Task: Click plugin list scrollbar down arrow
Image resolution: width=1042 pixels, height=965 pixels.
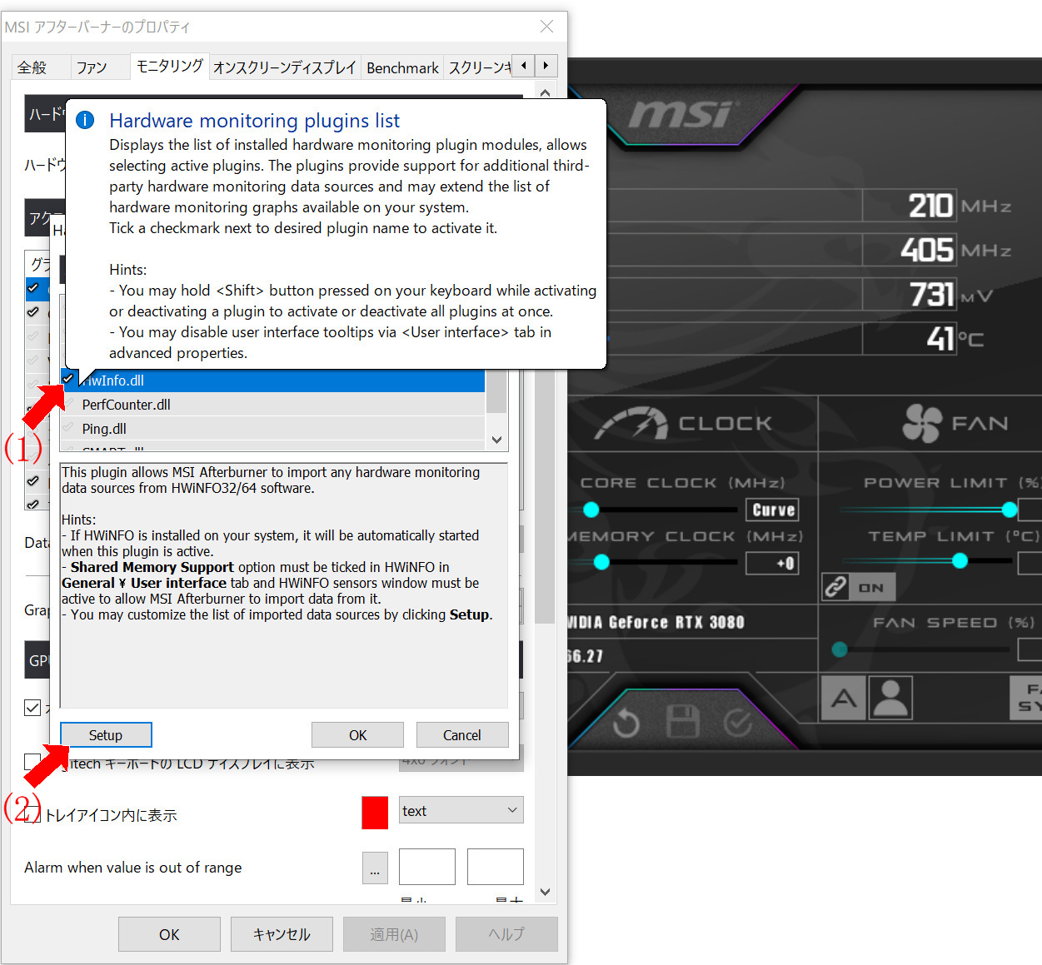Action: coord(497,440)
